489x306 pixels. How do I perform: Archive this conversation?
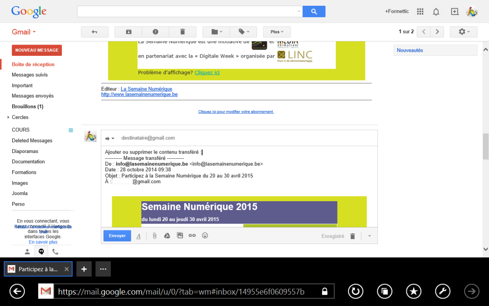[128, 32]
